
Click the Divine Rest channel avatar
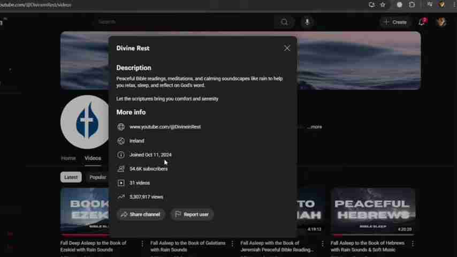point(85,122)
